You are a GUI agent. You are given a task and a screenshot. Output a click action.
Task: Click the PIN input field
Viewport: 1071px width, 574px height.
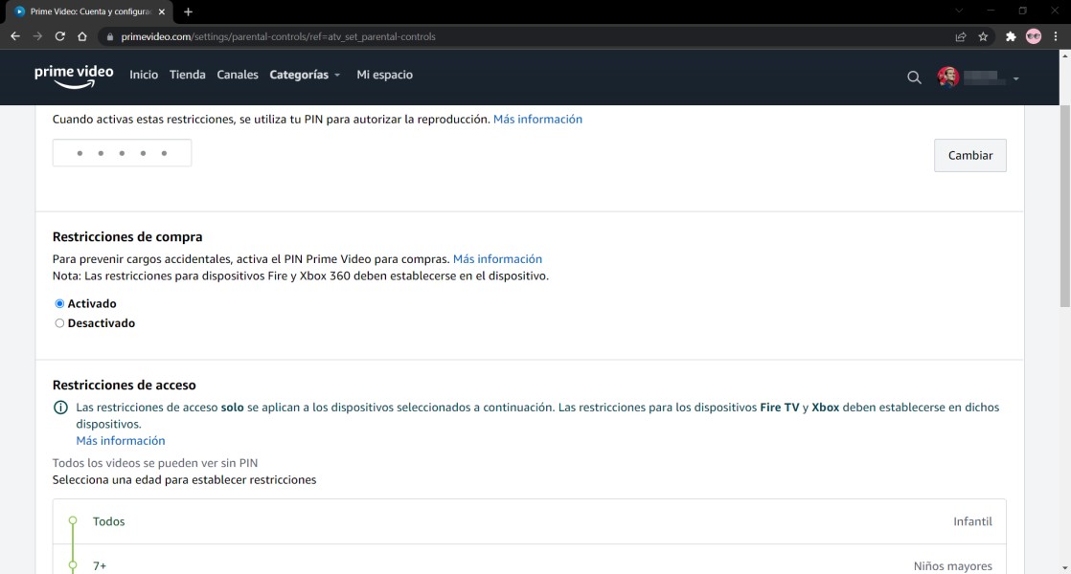[x=122, y=153]
